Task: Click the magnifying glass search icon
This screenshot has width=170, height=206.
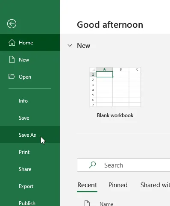Action: pos(92,165)
